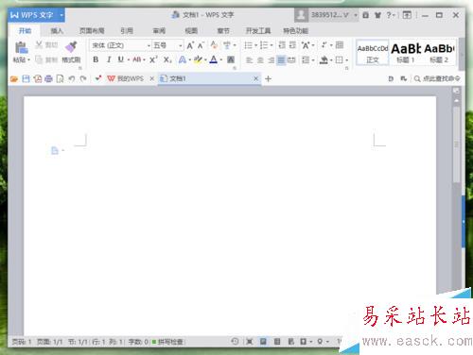Click the bulleted list icon

pyautogui.click(x=249, y=45)
